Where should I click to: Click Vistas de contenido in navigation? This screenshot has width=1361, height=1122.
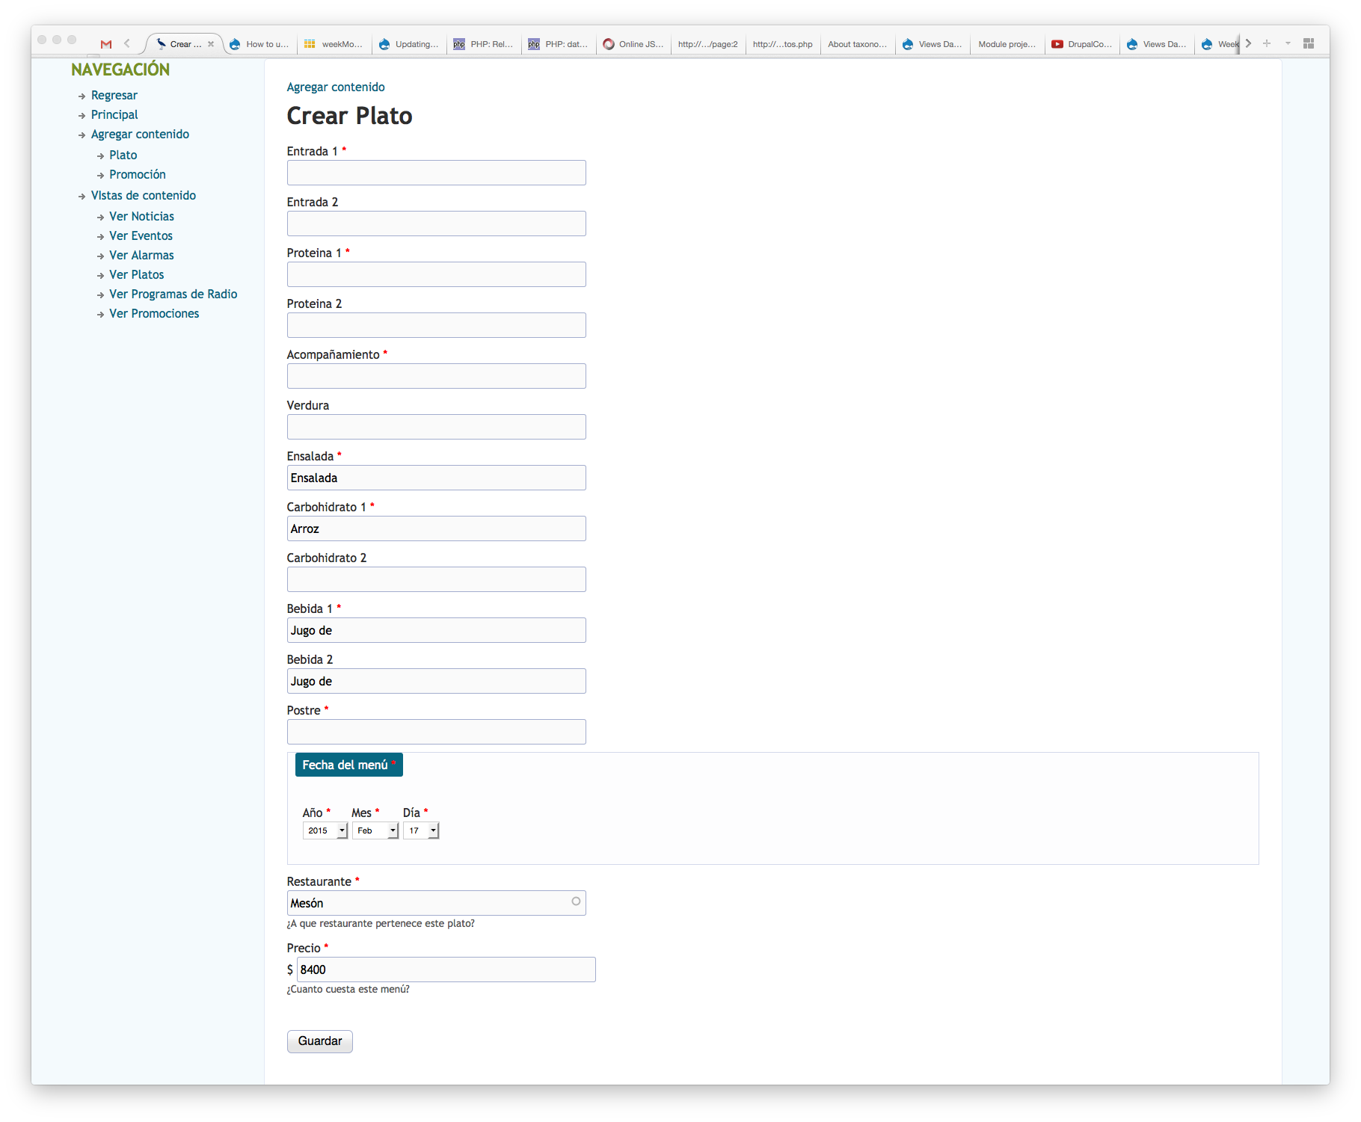[144, 195]
